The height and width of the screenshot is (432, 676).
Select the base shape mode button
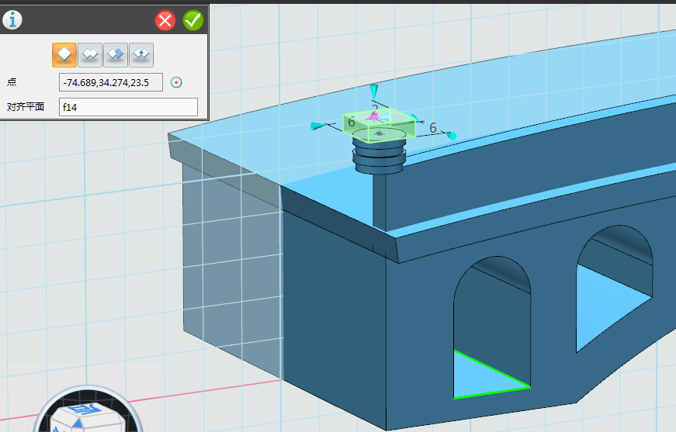tap(64, 54)
